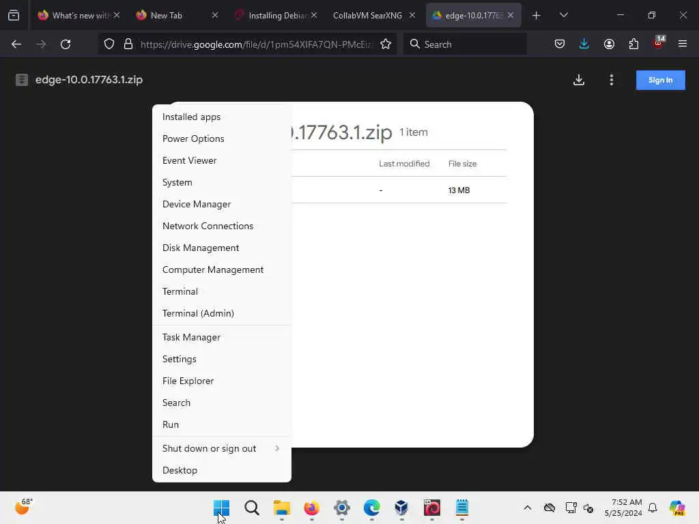
Task: Launch Terminal (Admin)
Action: coord(222,313)
